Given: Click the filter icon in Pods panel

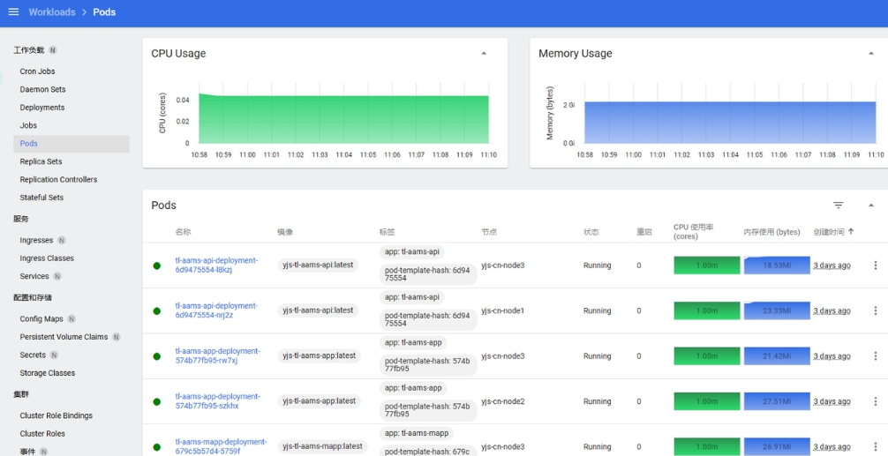Looking at the screenshot, I should pos(838,206).
